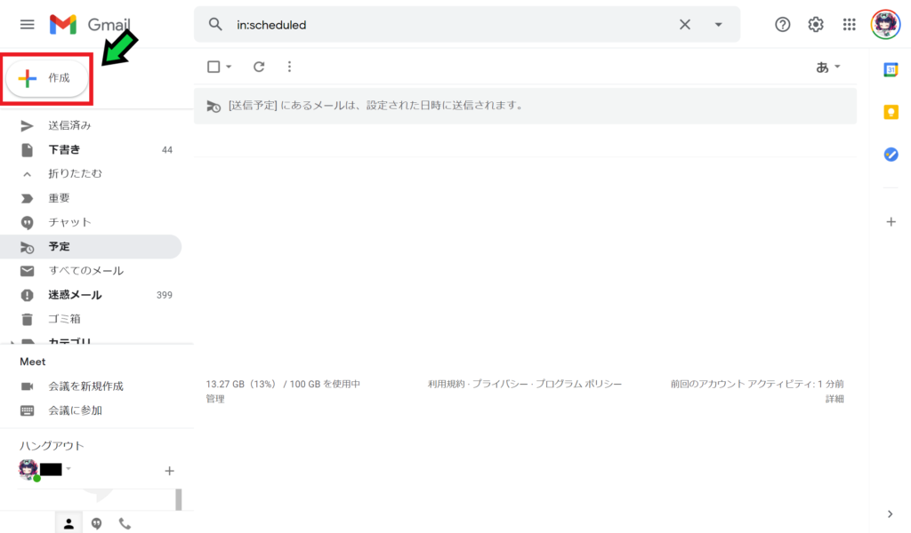Screen dimensions: 911x533
Task: Open the Help support icon
Action: click(x=783, y=25)
